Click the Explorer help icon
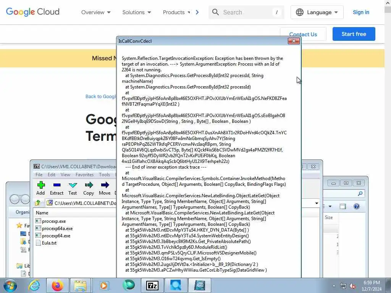This screenshot has width=391, height=293. coord(357,206)
